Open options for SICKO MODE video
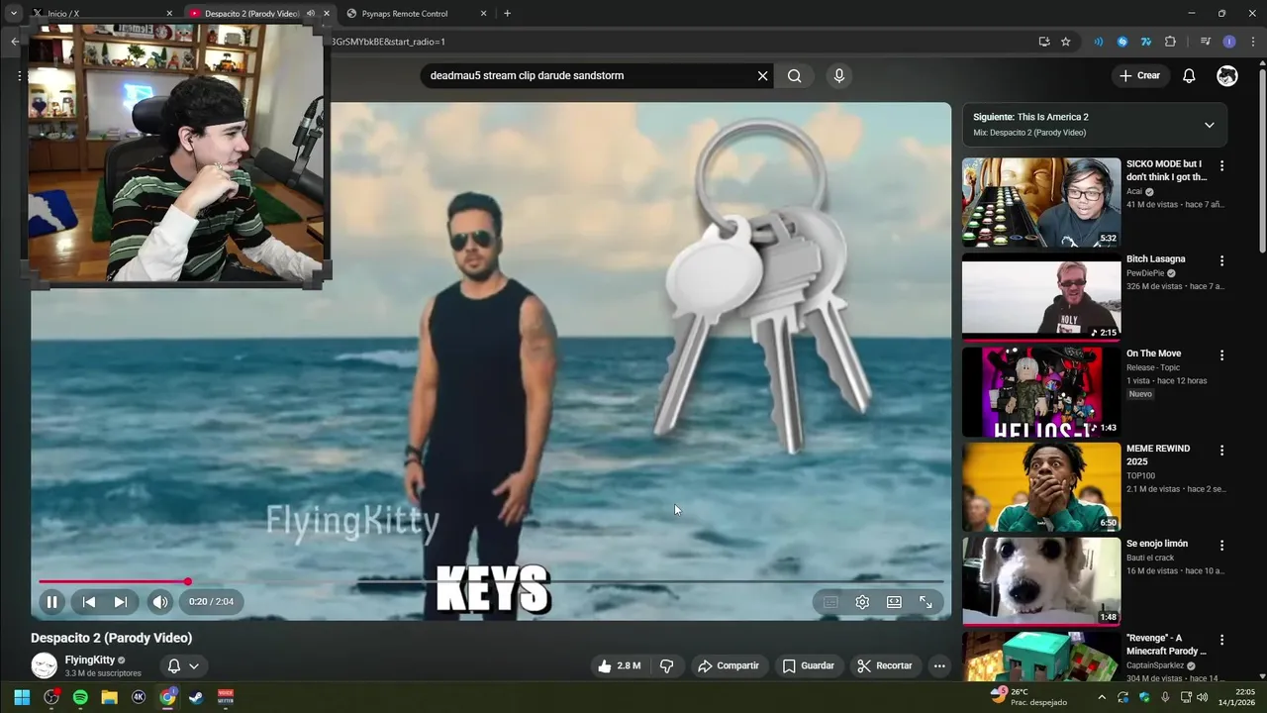This screenshot has height=713, width=1267. 1221,166
